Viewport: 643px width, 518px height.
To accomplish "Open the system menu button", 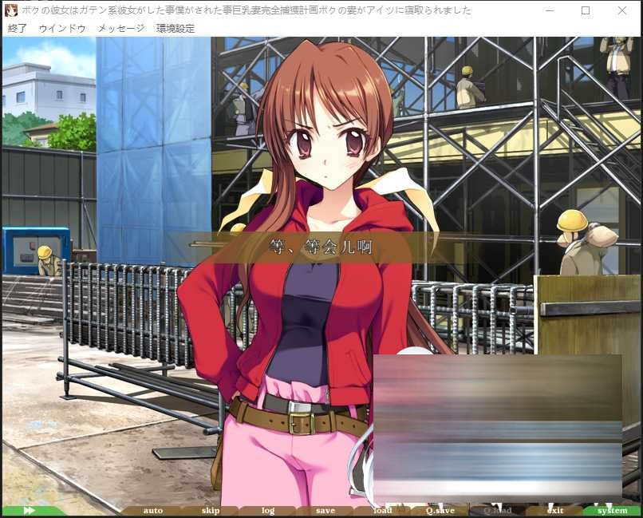I will (612, 510).
